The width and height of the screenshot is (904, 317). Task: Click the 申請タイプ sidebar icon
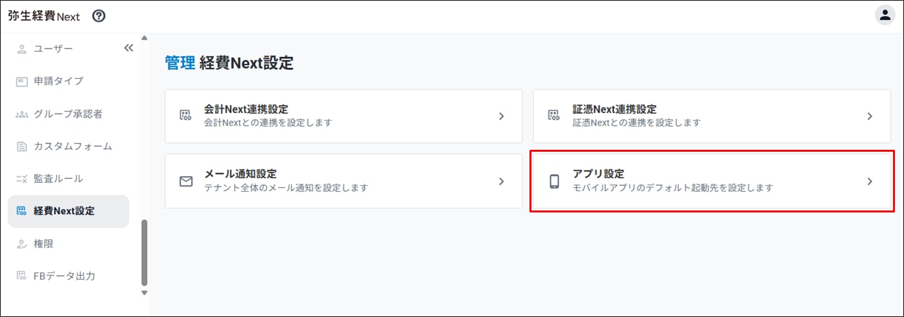click(x=22, y=81)
